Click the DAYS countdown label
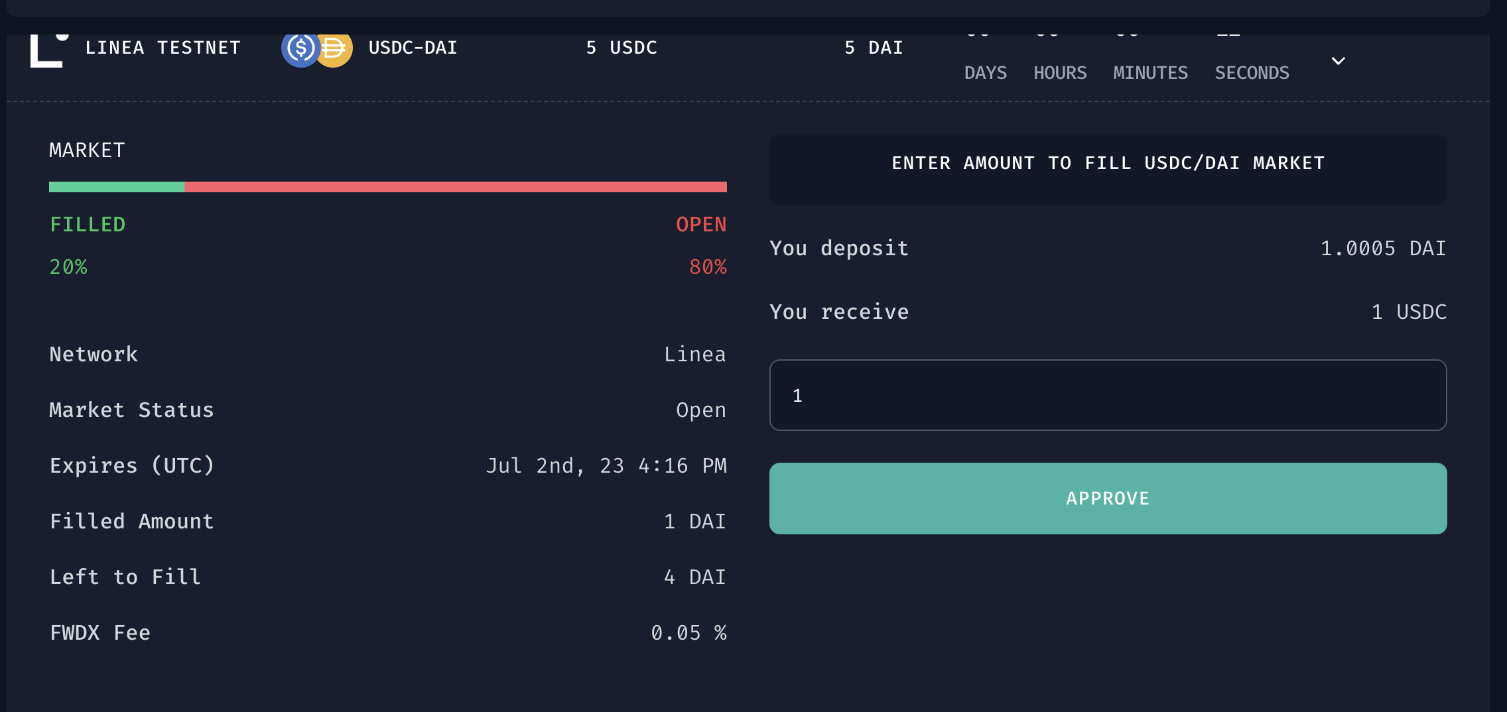Image resolution: width=1507 pixels, height=712 pixels. point(985,73)
